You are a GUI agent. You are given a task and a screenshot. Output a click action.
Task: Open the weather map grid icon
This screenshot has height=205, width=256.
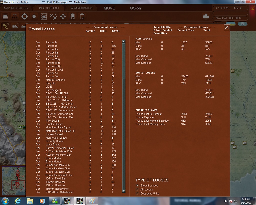tap(44, 16)
